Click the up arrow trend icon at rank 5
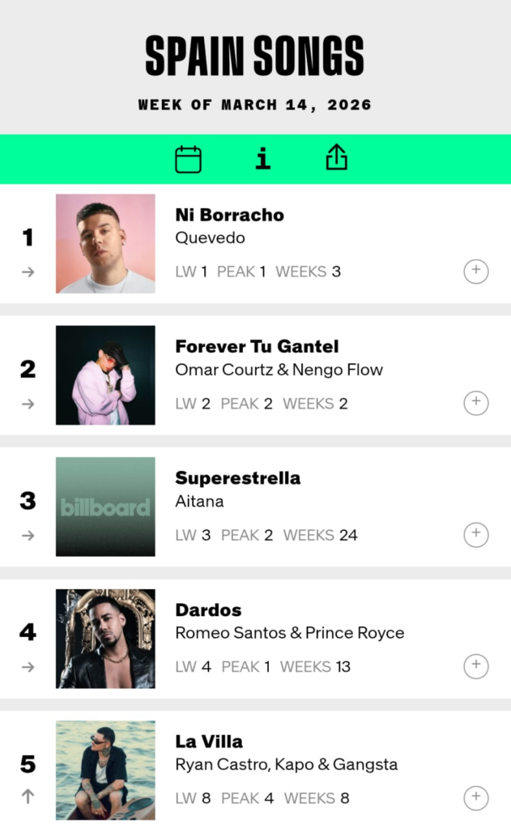This screenshot has height=830, width=511. (x=28, y=797)
